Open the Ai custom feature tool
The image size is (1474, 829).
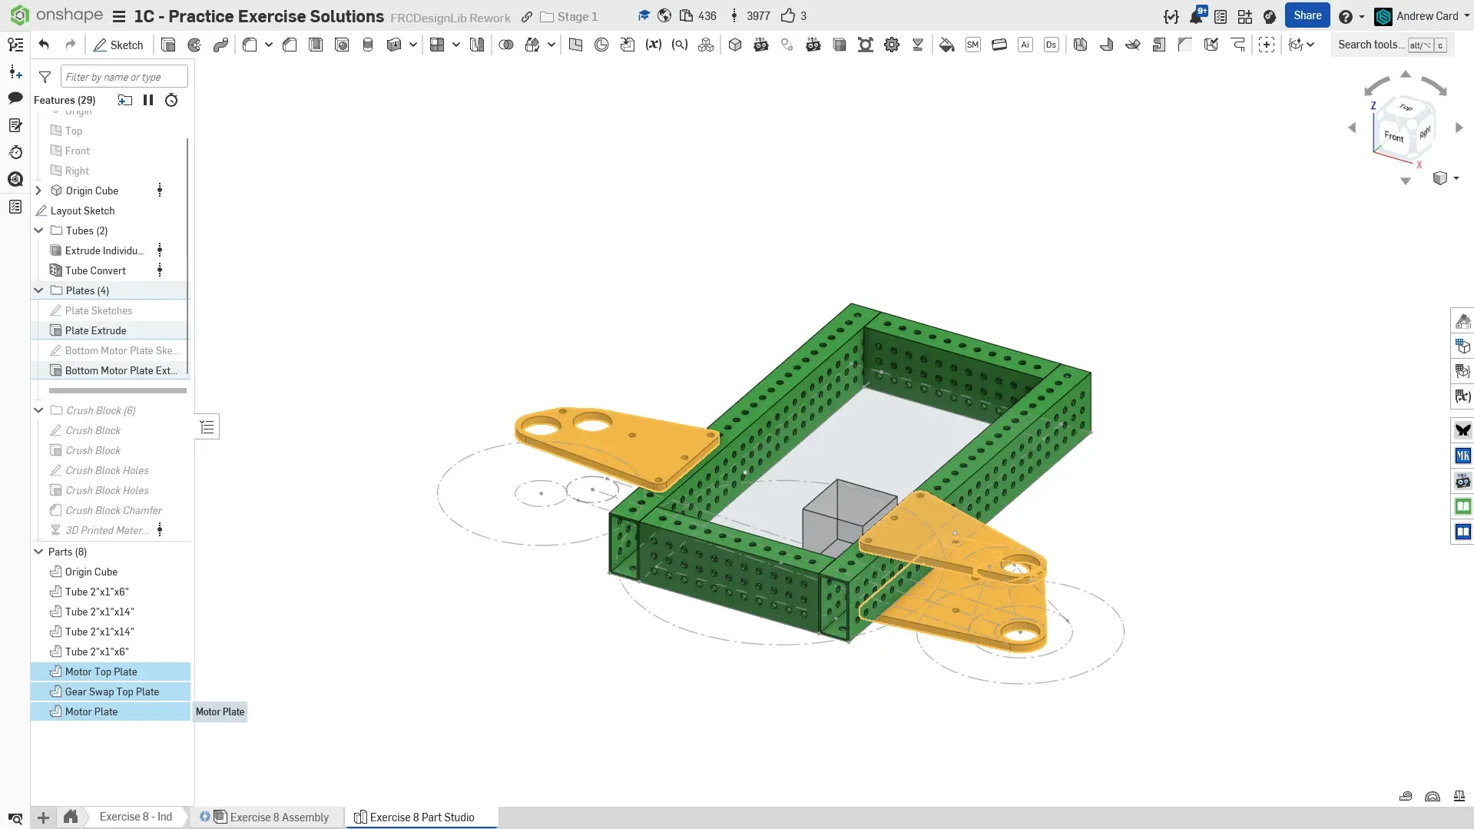coord(1025,45)
